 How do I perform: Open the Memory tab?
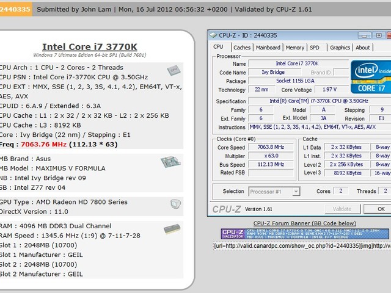click(294, 48)
